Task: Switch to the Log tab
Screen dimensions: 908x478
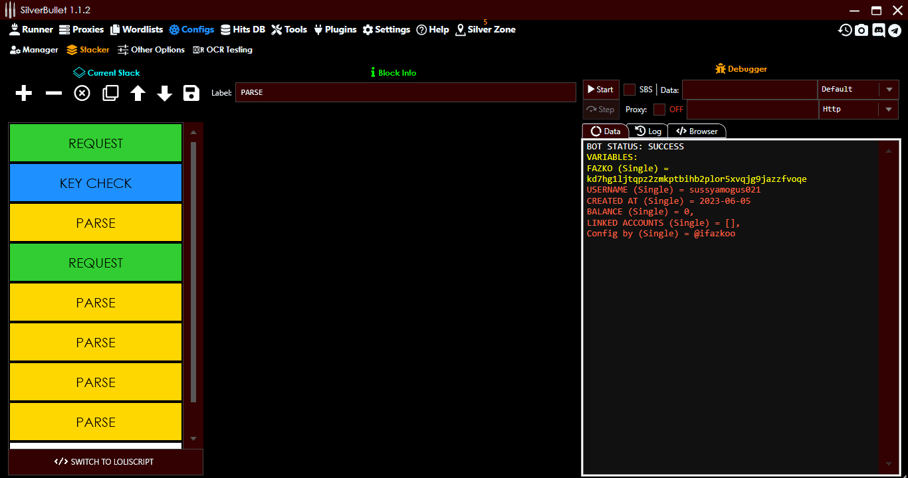Action: point(649,131)
